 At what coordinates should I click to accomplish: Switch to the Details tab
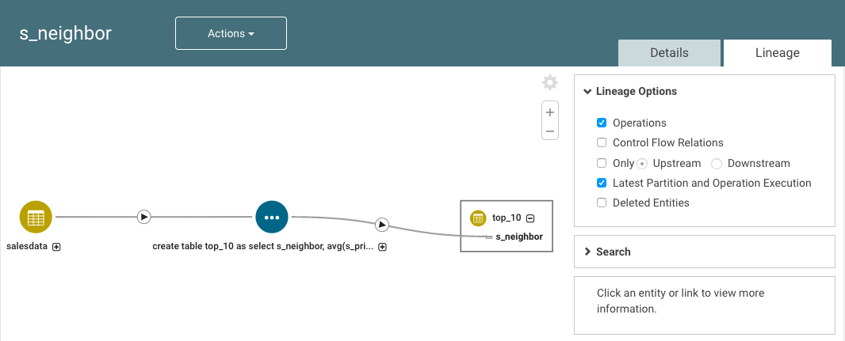[669, 53]
